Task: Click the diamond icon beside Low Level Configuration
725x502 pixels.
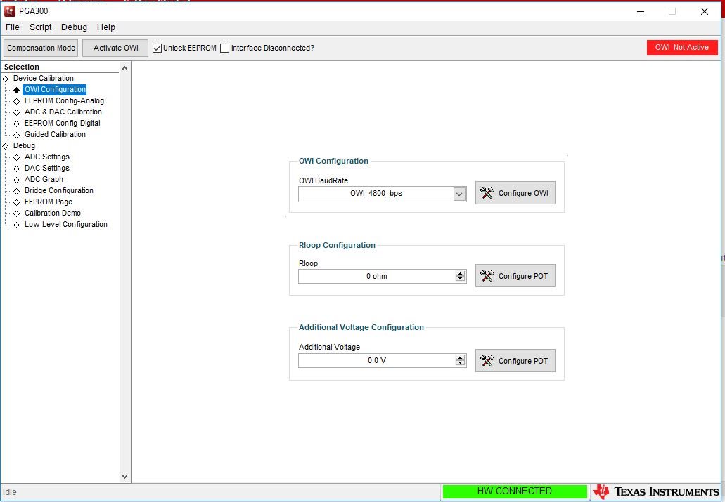Action: (17, 225)
